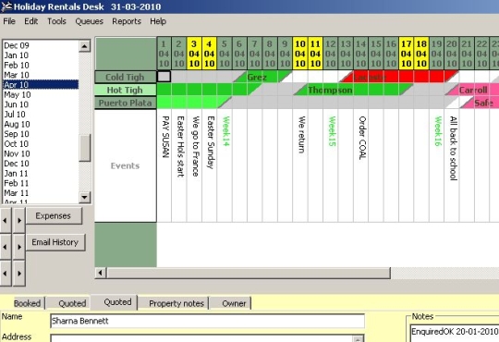Select the Hot Tigh property row
Viewport: 499px width, 342px height.
click(x=125, y=90)
